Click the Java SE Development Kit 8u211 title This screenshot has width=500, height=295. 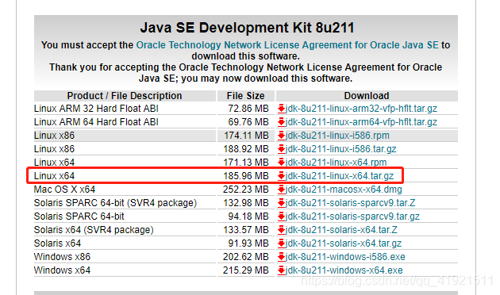point(247,28)
